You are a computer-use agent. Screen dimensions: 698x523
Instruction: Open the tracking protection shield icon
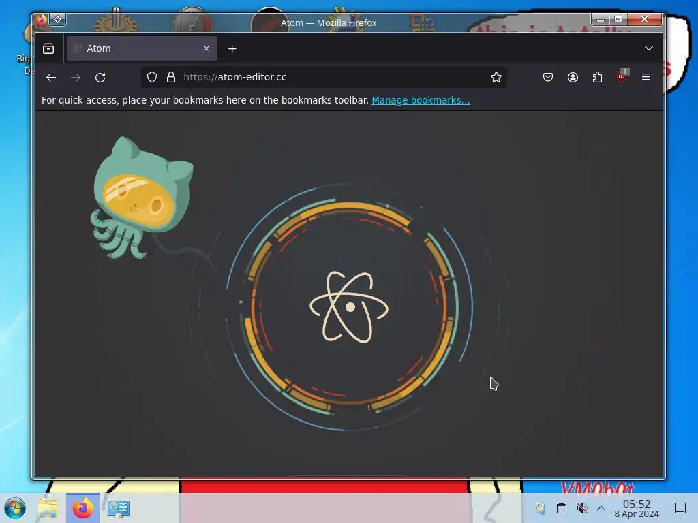tap(152, 77)
